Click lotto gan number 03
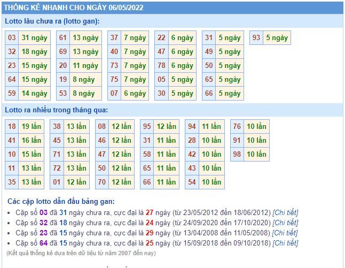Screen dimensions: 345x268 tap(12, 37)
